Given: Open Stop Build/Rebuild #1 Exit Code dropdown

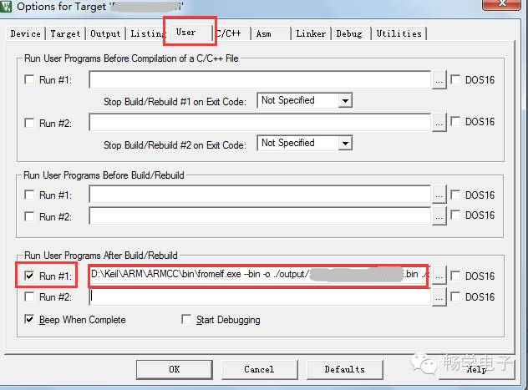Looking at the screenshot, I should (x=345, y=100).
